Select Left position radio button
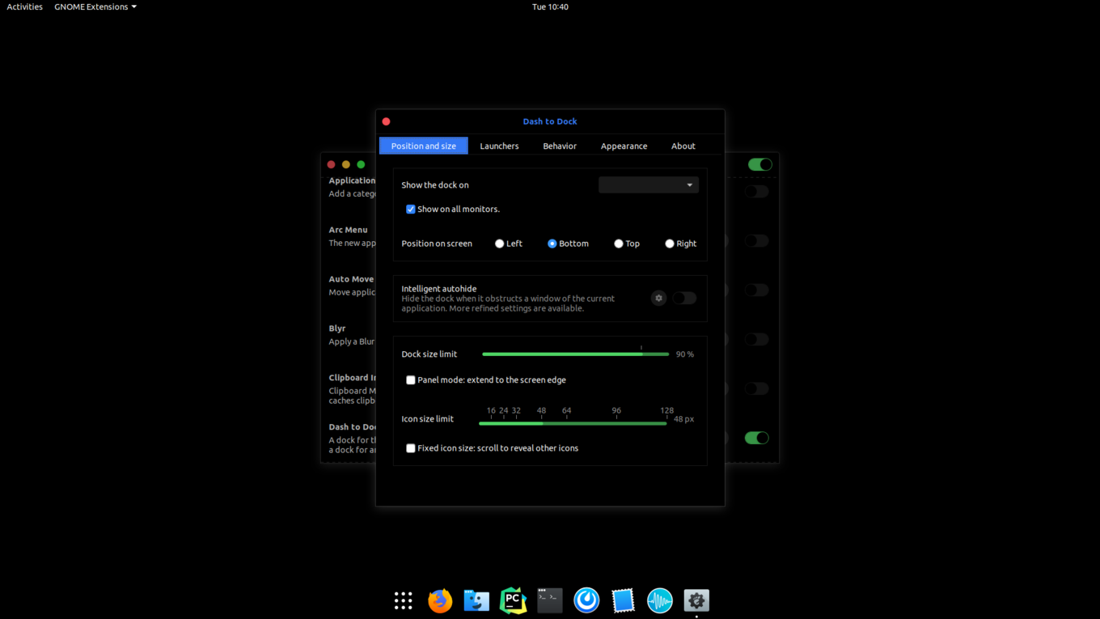1100x619 pixels. (499, 244)
